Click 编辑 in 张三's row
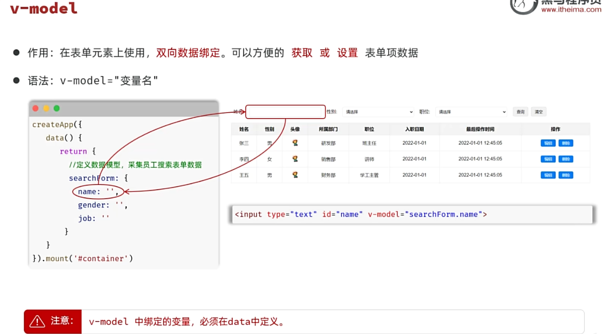 [547, 143]
